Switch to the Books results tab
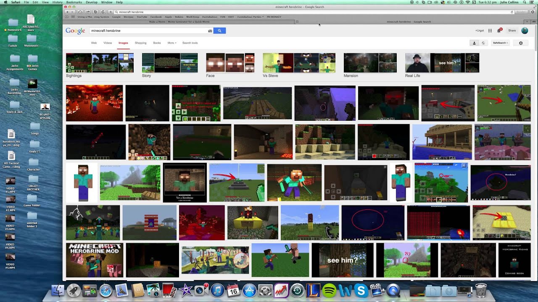 [x=157, y=43]
